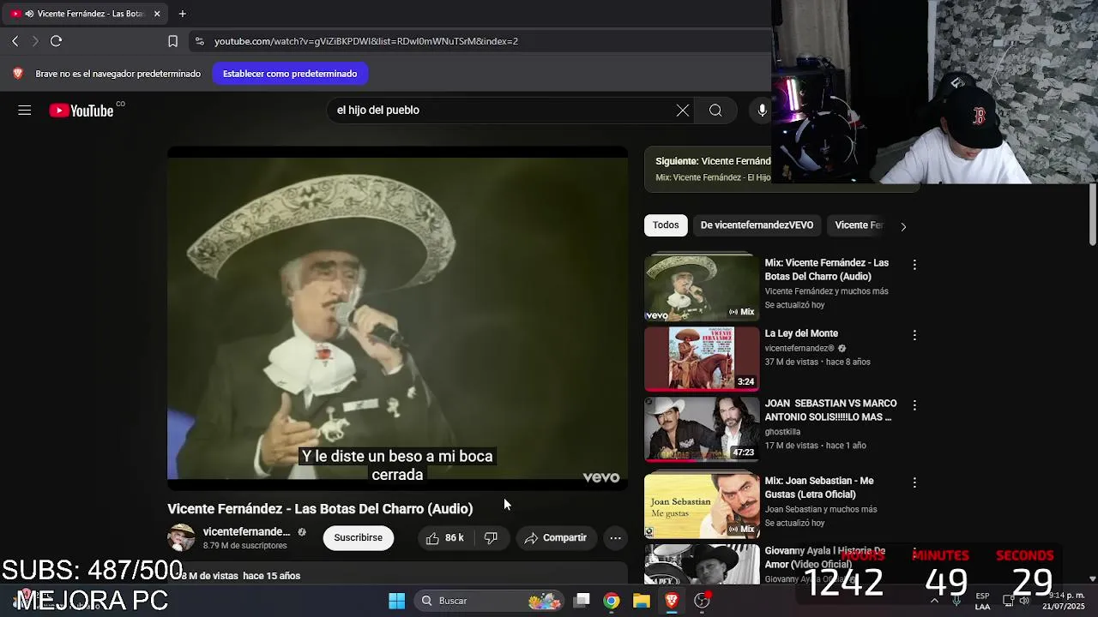Click Establecer como predeterminado

click(x=290, y=74)
